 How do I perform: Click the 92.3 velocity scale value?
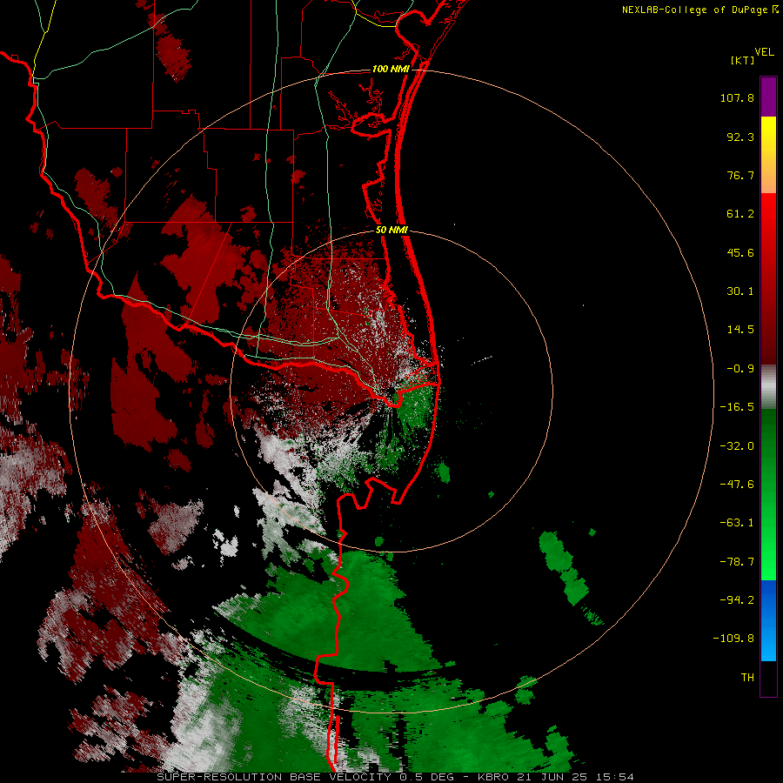click(740, 137)
